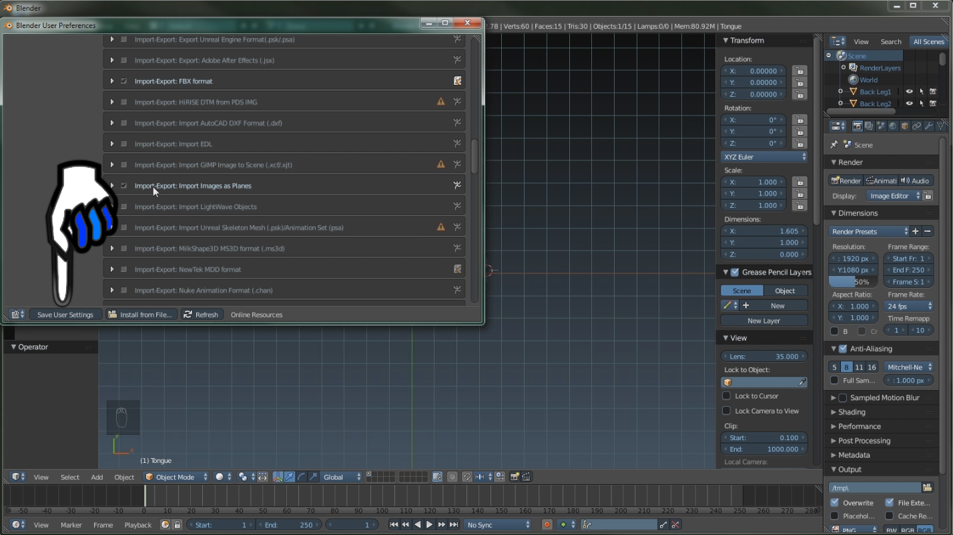
Task: Open the World properties tab
Action: coord(893,126)
